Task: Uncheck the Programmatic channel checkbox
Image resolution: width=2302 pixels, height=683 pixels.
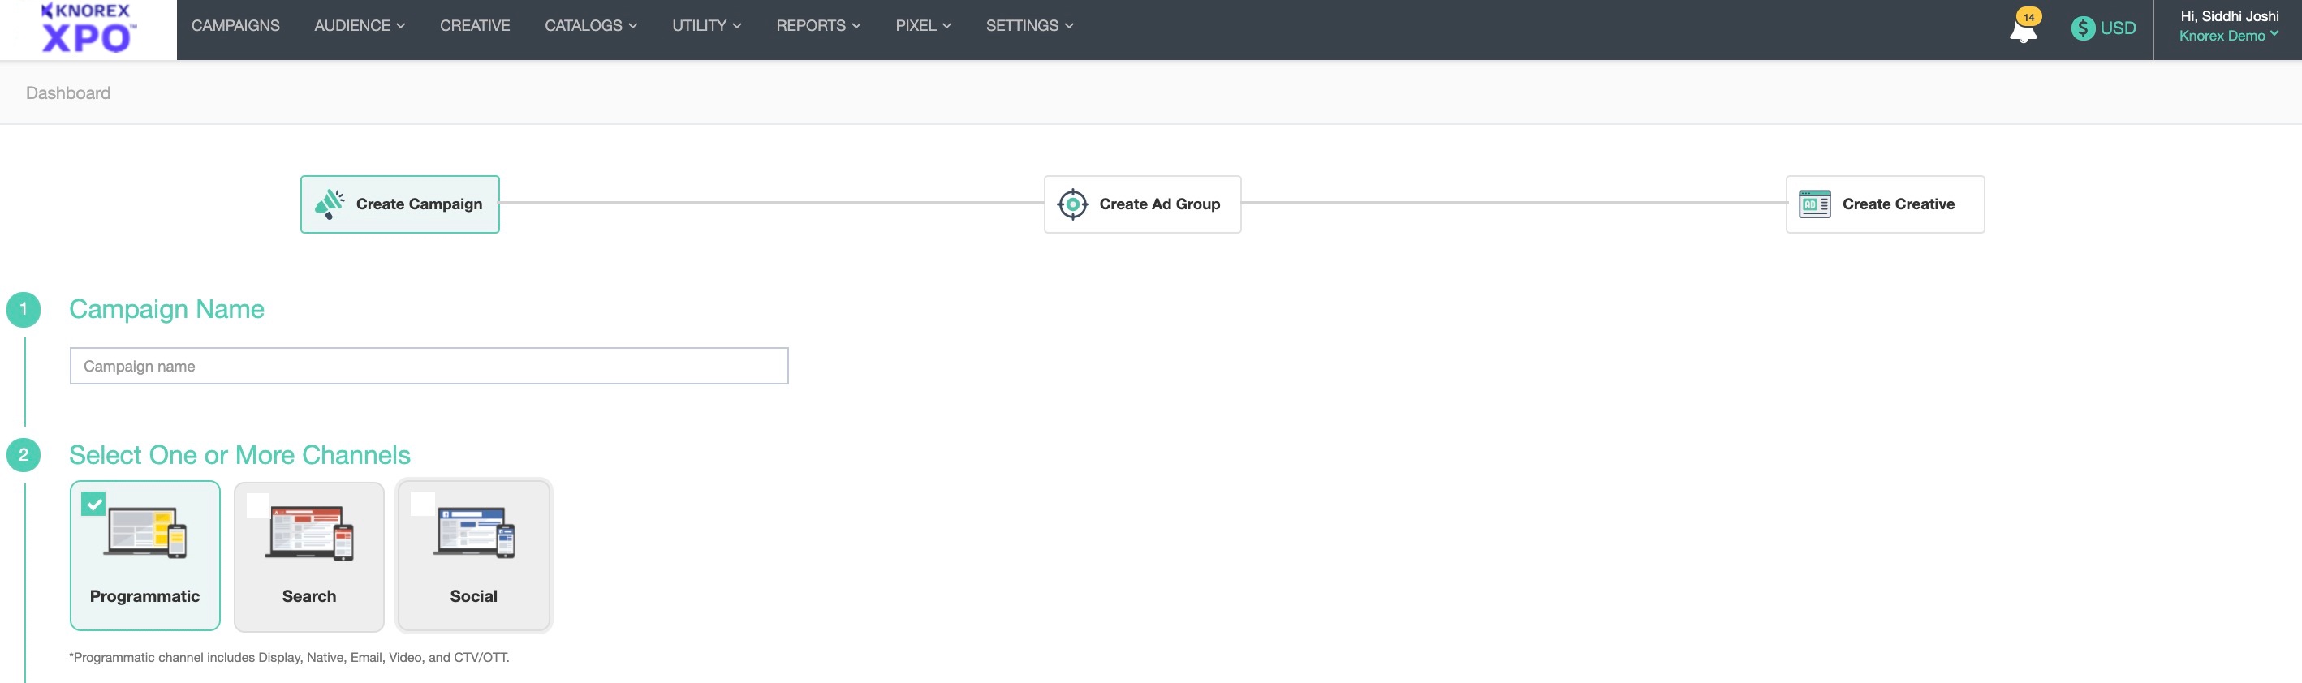Action: tap(93, 504)
